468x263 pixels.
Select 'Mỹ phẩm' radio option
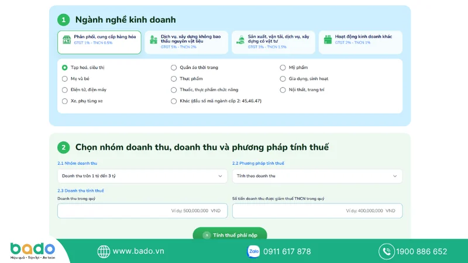[283, 68]
